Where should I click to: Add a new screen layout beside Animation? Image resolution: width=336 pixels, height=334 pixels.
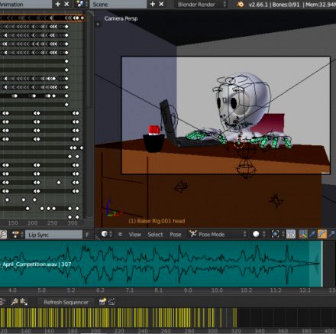(58, 4)
